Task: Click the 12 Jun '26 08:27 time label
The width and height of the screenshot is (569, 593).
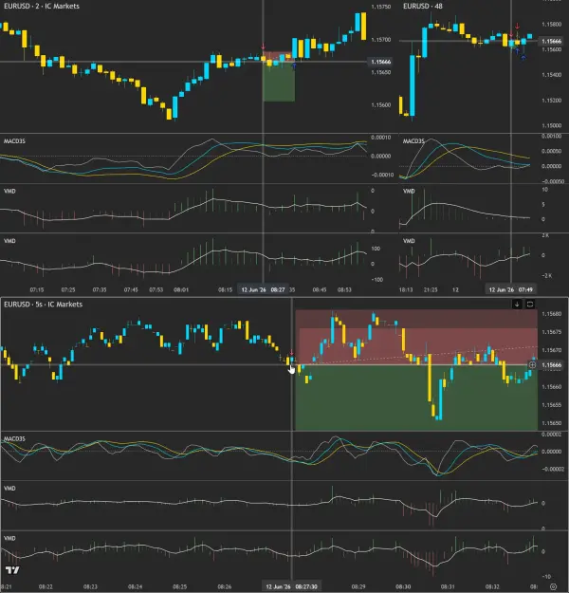Action: click(263, 289)
